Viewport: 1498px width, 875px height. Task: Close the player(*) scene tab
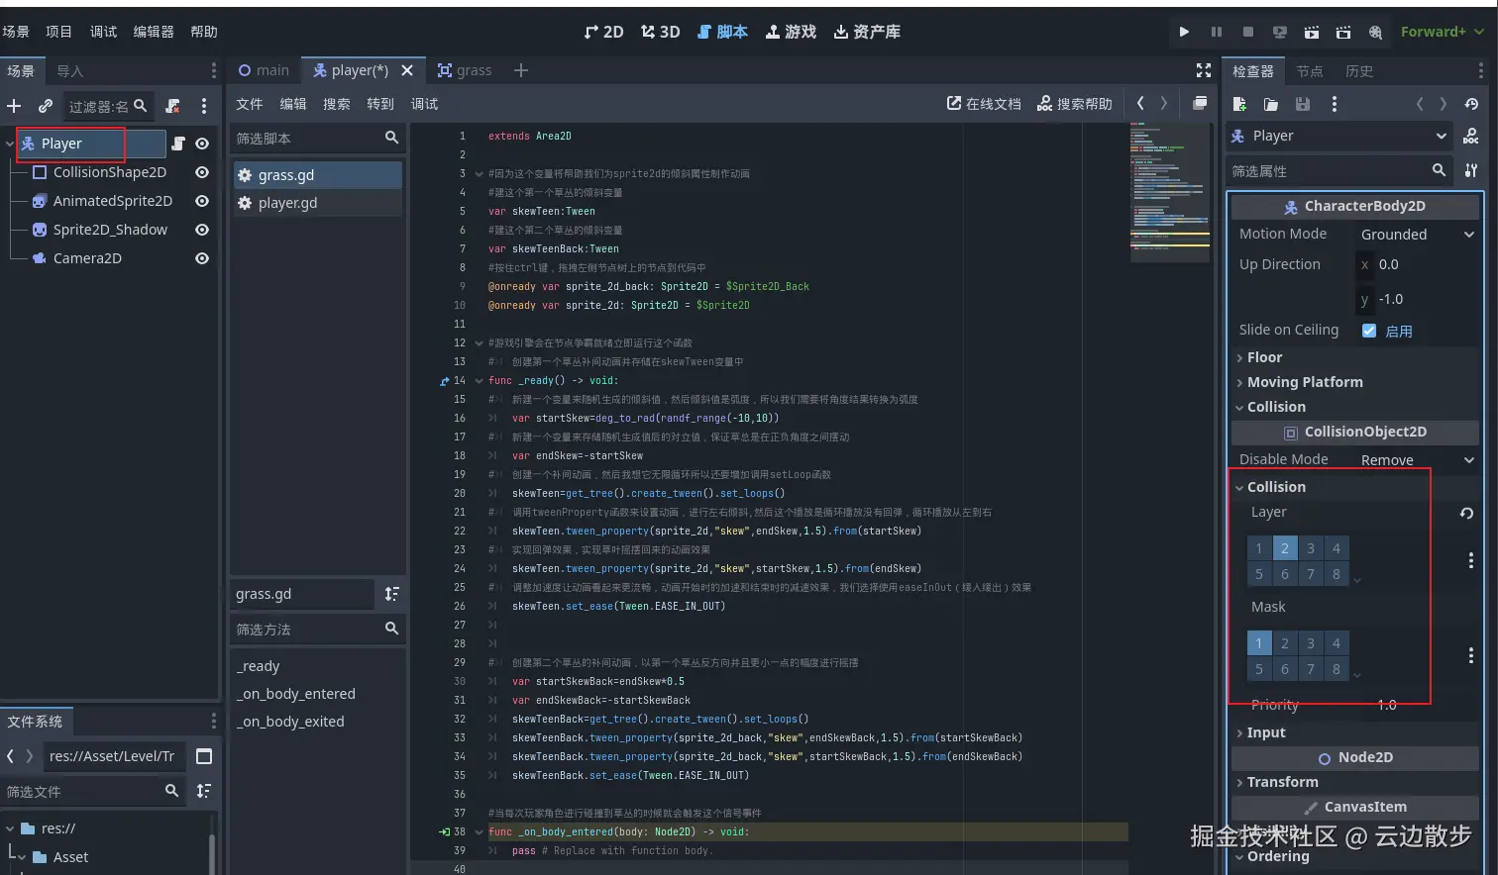[407, 70]
